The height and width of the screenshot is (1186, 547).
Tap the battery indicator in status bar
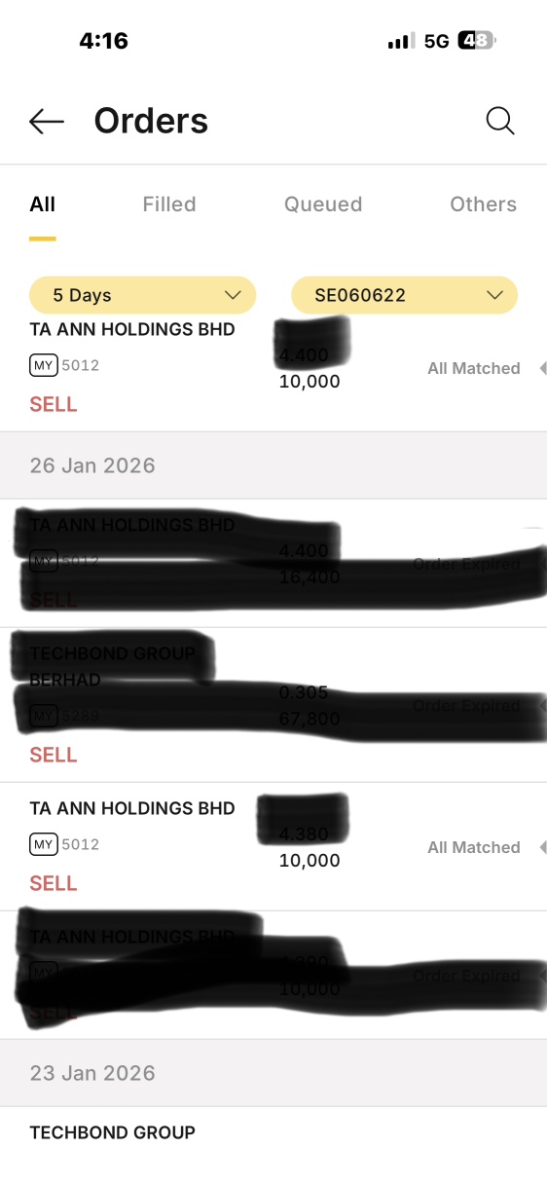(x=477, y=41)
